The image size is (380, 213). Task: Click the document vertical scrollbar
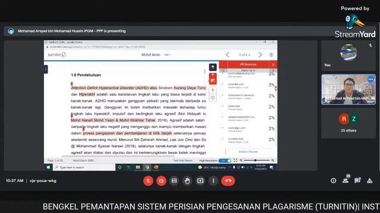click(x=205, y=72)
